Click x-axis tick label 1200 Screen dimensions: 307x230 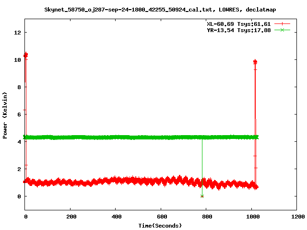(x=298, y=217)
